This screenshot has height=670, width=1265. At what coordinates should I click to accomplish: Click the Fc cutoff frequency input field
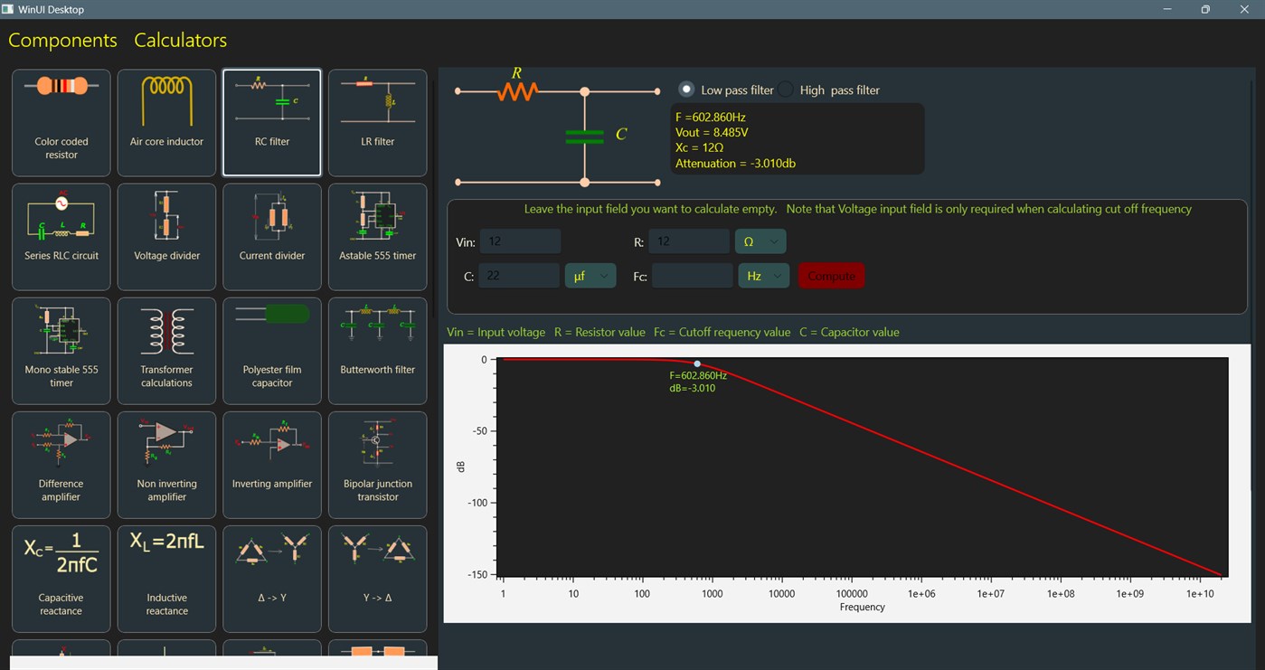click(x=692, y=276)
